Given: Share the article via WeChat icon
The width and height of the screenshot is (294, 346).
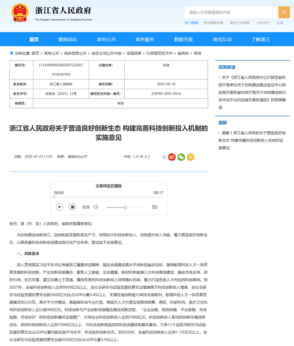Looking at the screenshot, I should click(181, 157).
